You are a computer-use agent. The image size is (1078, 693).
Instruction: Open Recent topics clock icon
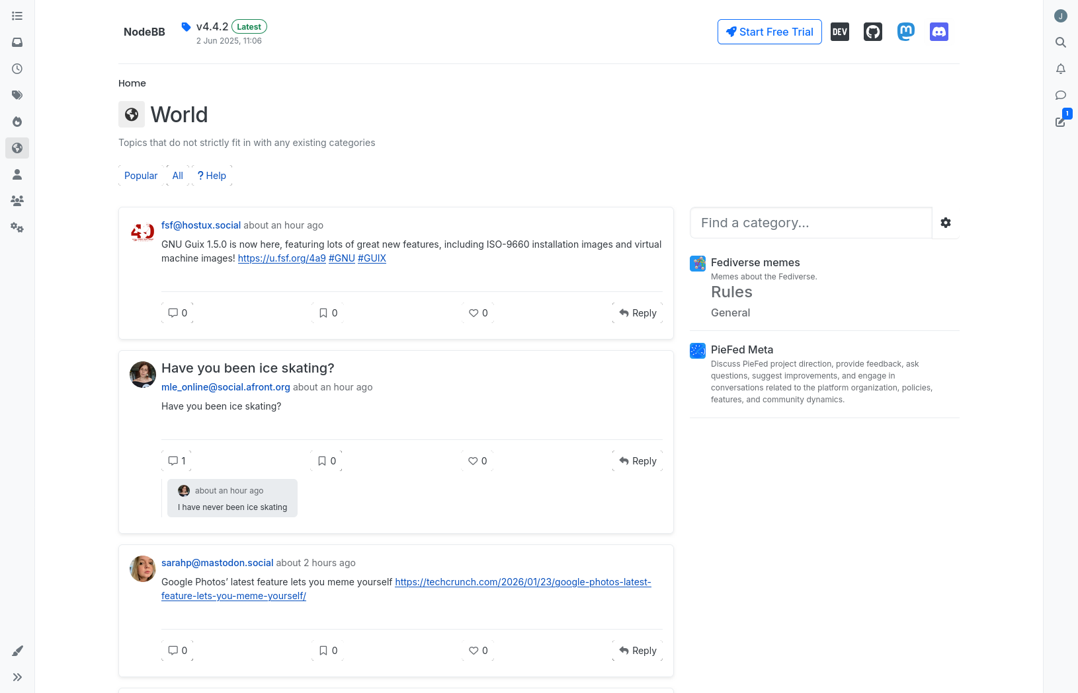[x=17, y=69]
